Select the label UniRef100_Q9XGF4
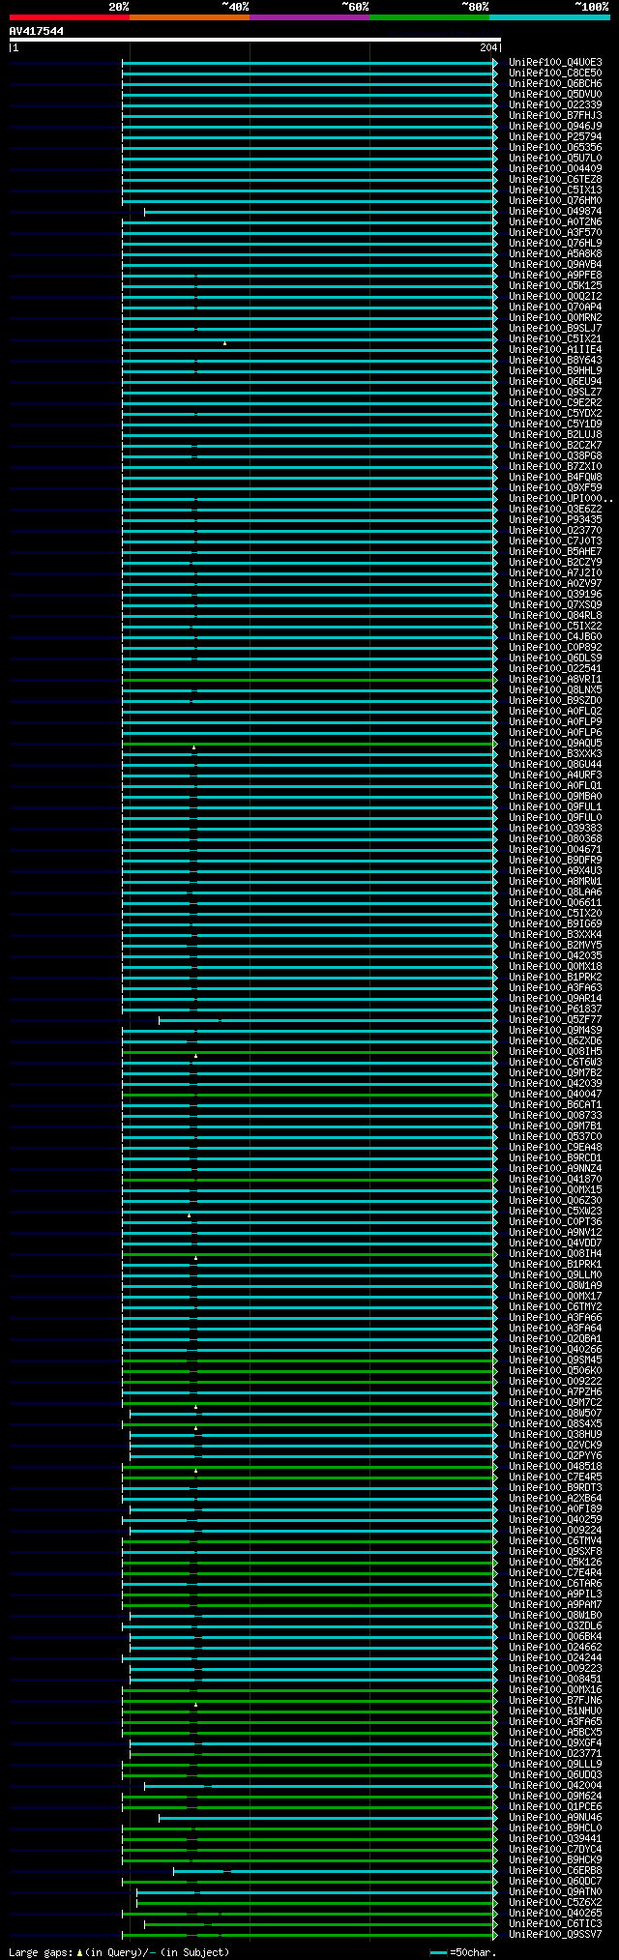This screenshot has height=1960, width=619. tap(555, 1743)
